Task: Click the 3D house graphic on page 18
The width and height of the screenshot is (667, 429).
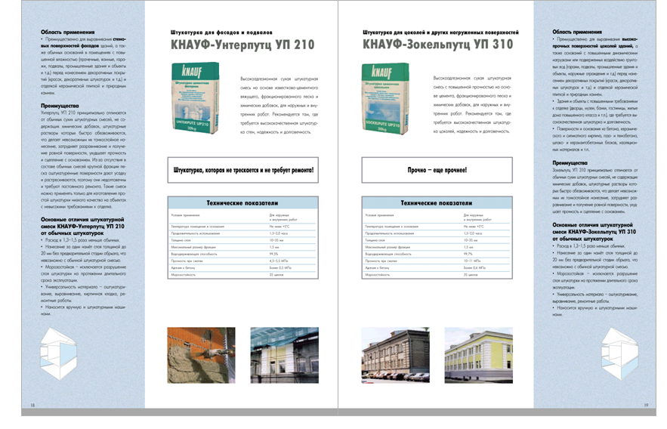Action: 58,353
